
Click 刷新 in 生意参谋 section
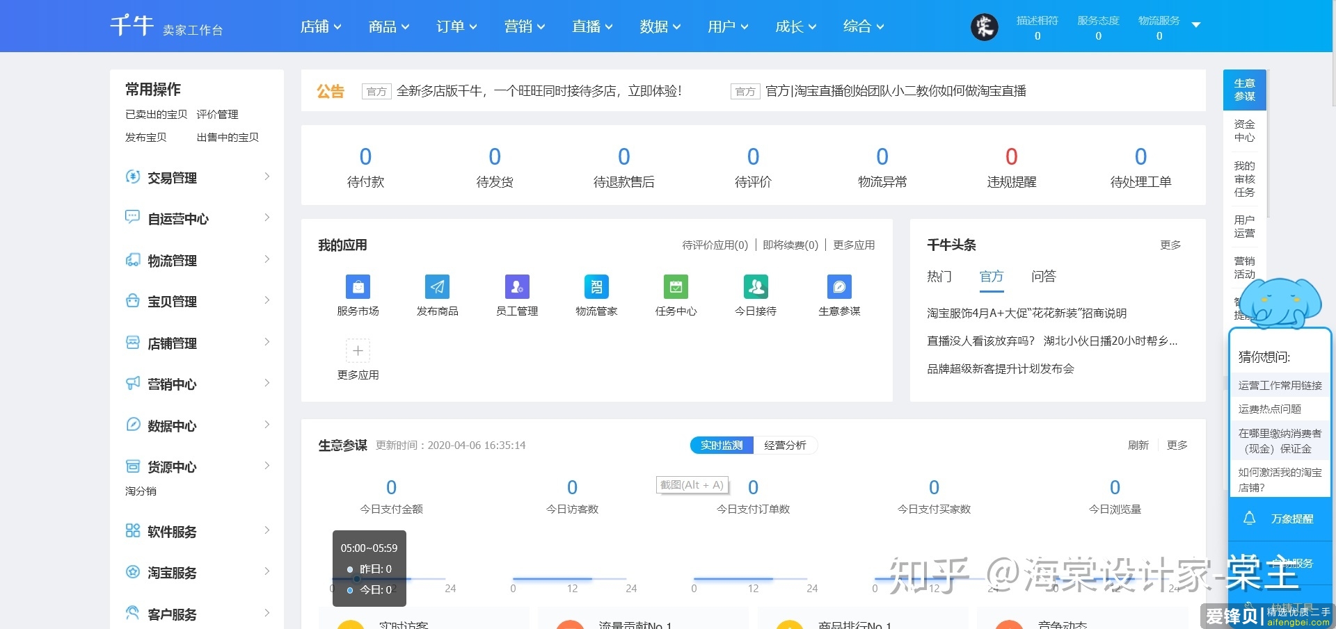coord(1138,445)
